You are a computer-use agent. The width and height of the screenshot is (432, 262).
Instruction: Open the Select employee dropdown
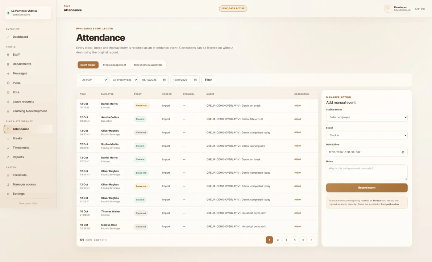tap(367, 117)
